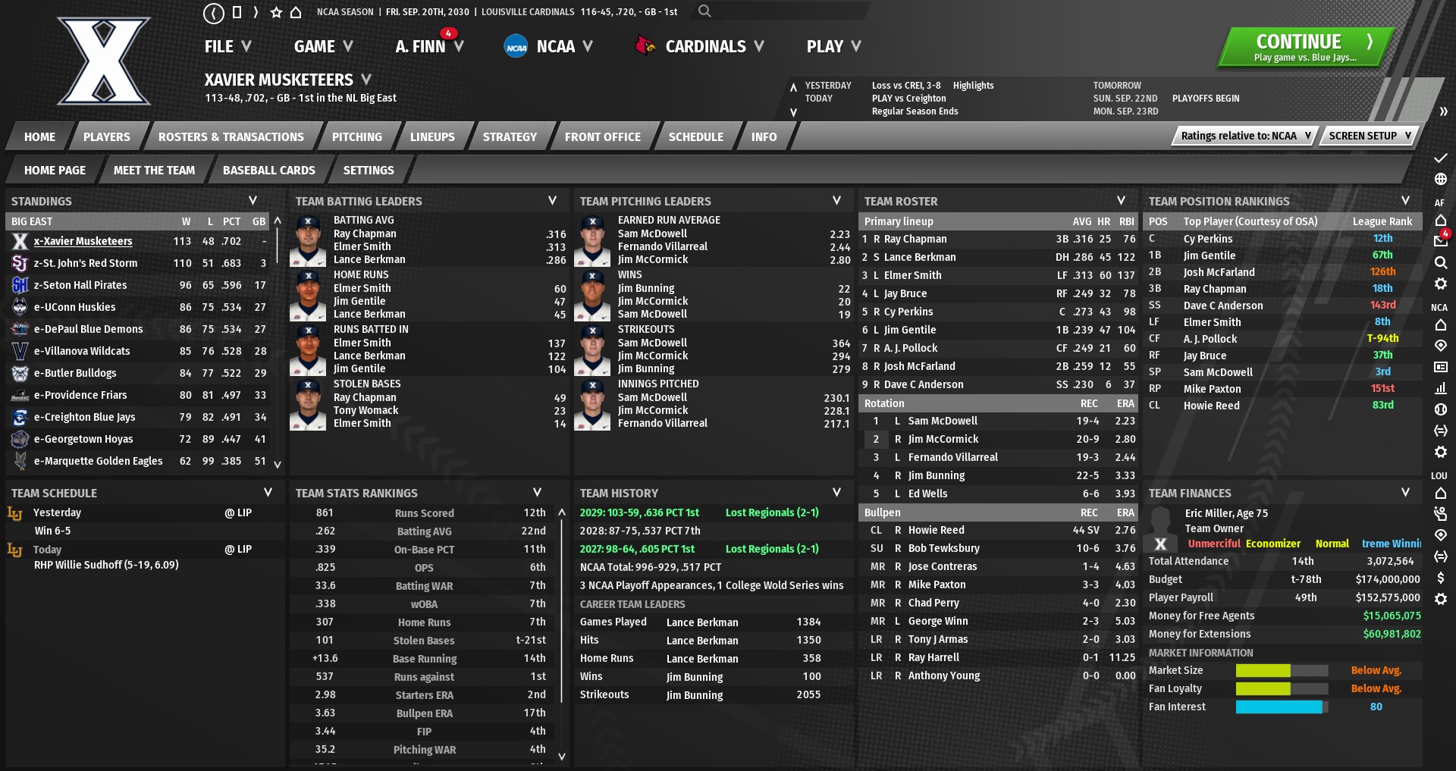
Task: Click the standings scrollbar down arrow
Action: pyautogui.click(x=278, y=464)
